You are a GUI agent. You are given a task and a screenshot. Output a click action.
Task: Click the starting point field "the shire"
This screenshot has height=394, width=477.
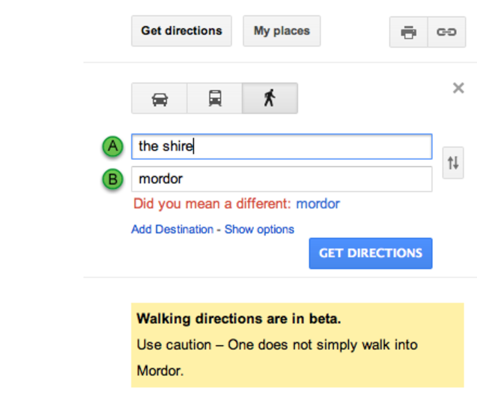(282, 146)
